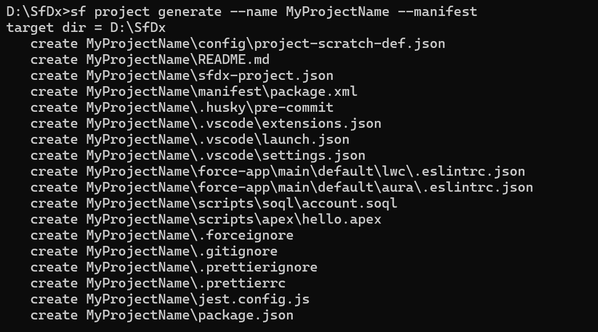
Task: Click the lwc\.eslintrc.json path
Action: (305, 171)
